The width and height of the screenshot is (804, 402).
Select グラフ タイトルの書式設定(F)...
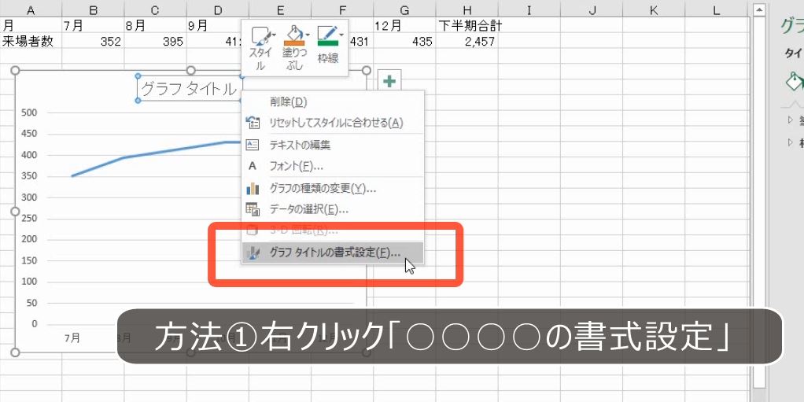coord(333,253)
